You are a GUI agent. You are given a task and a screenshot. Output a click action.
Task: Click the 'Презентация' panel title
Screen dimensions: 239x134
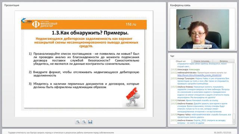[x=12, y=5]
